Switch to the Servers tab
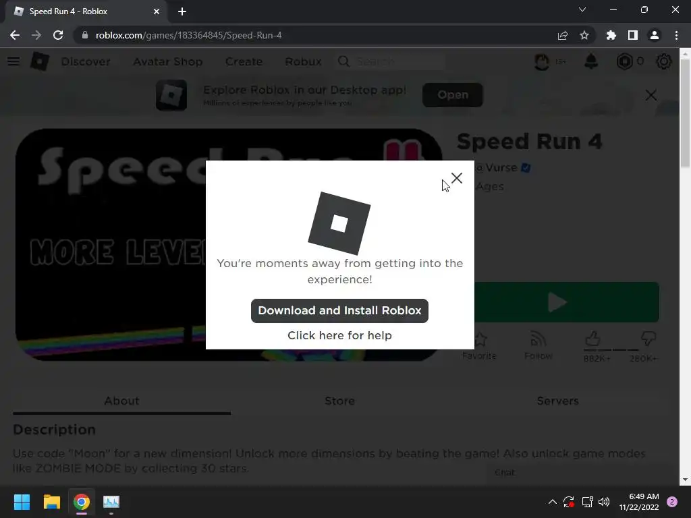This screenshot has height=518, width=691. 557,401
